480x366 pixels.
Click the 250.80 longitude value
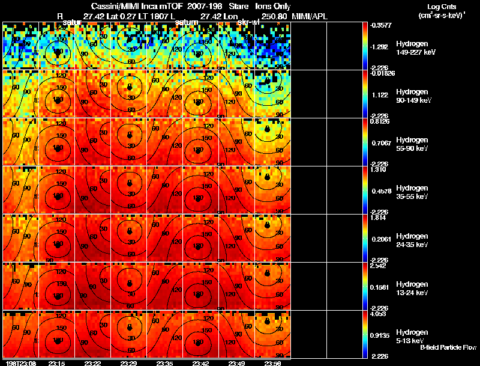click(274, 16)
